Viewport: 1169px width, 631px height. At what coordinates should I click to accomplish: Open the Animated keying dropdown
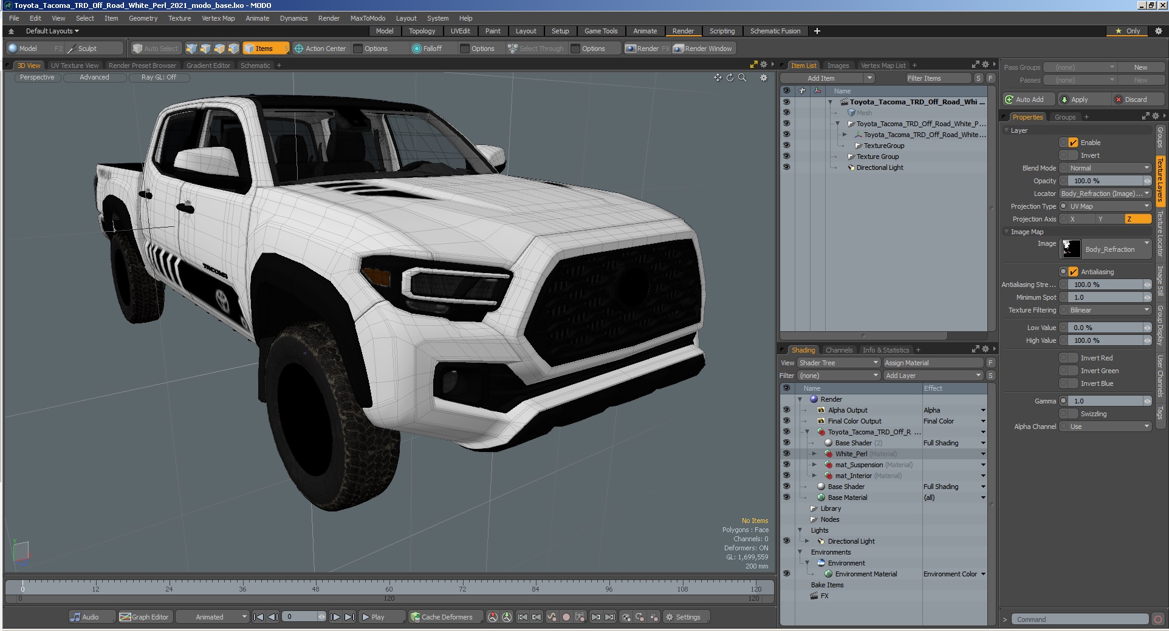pos(212,617)
